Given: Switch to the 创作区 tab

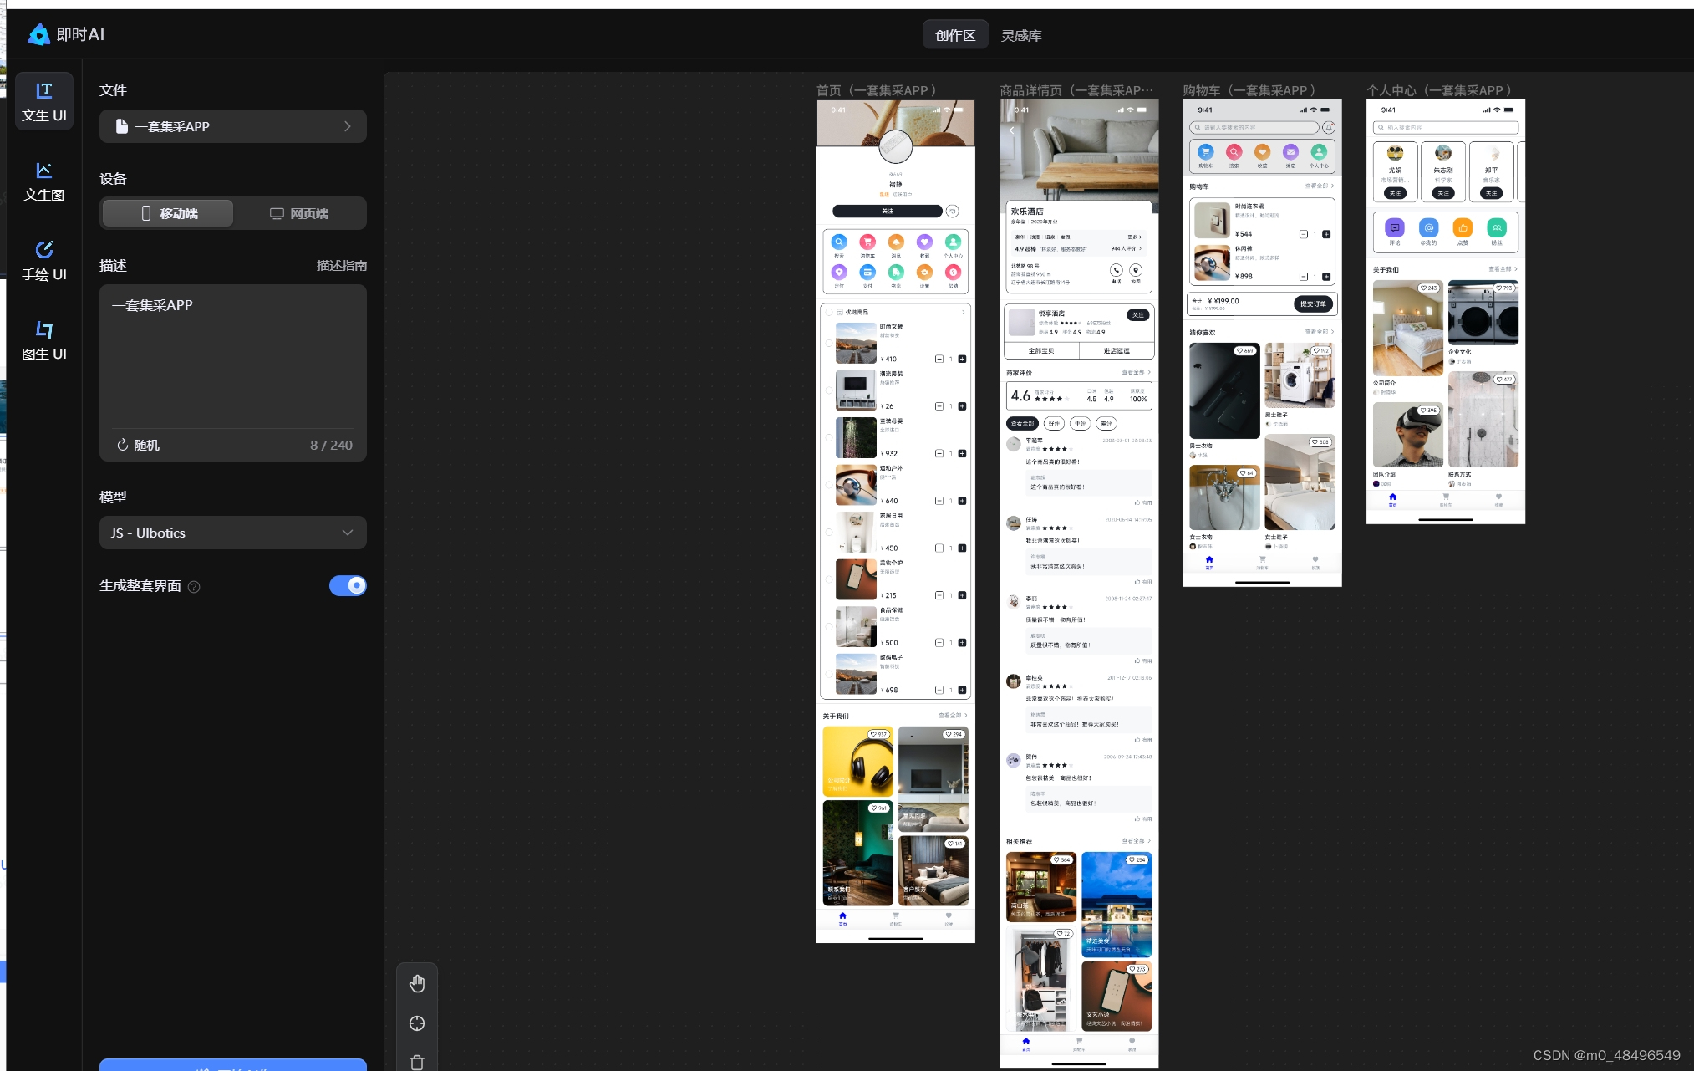Looking at the screenshot, I should 955,35.
